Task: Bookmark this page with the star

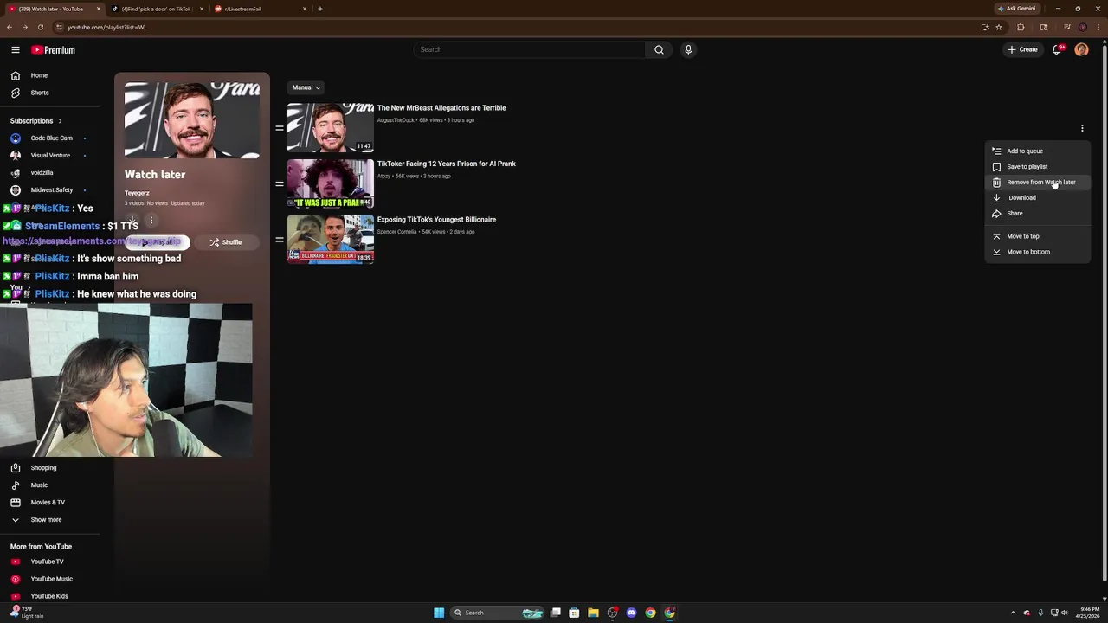Action: coord(999,27)
